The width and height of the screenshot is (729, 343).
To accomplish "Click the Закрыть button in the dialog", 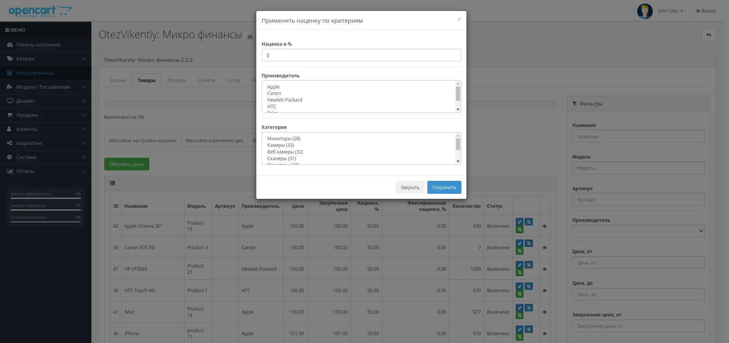I will click(x=410, y=187).
